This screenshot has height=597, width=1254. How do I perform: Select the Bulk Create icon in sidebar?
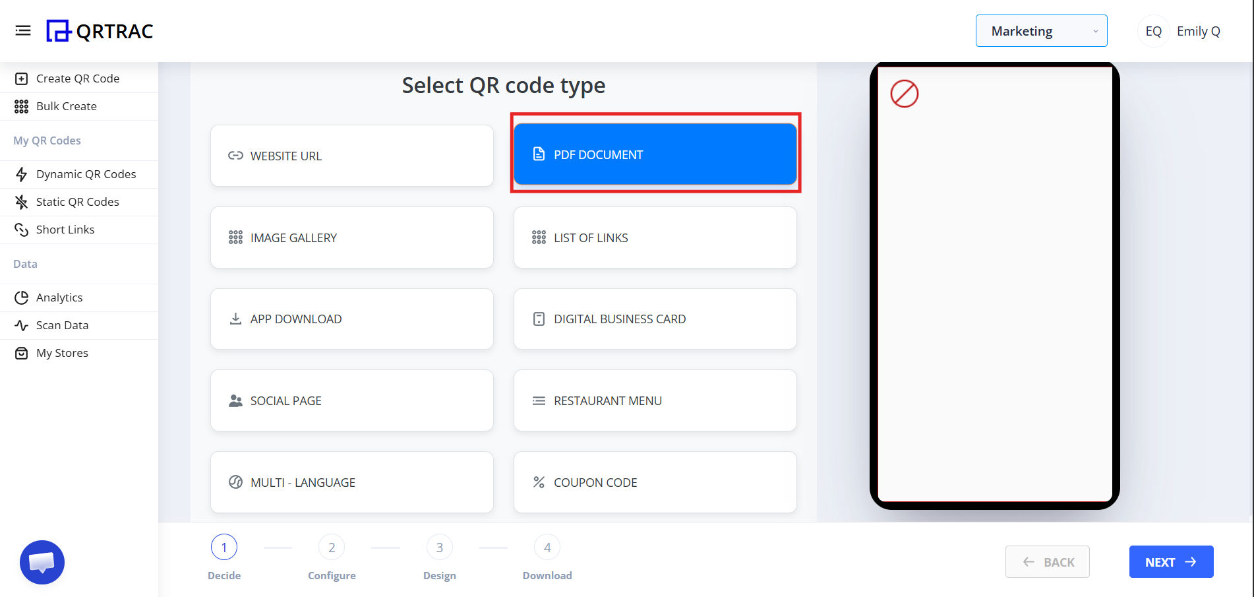click(22, 106)
